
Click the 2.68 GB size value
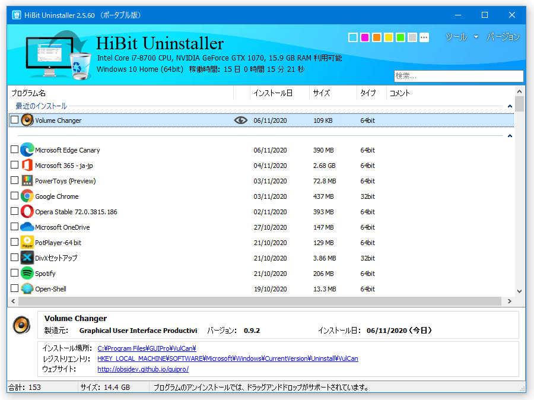coord(324,166)
